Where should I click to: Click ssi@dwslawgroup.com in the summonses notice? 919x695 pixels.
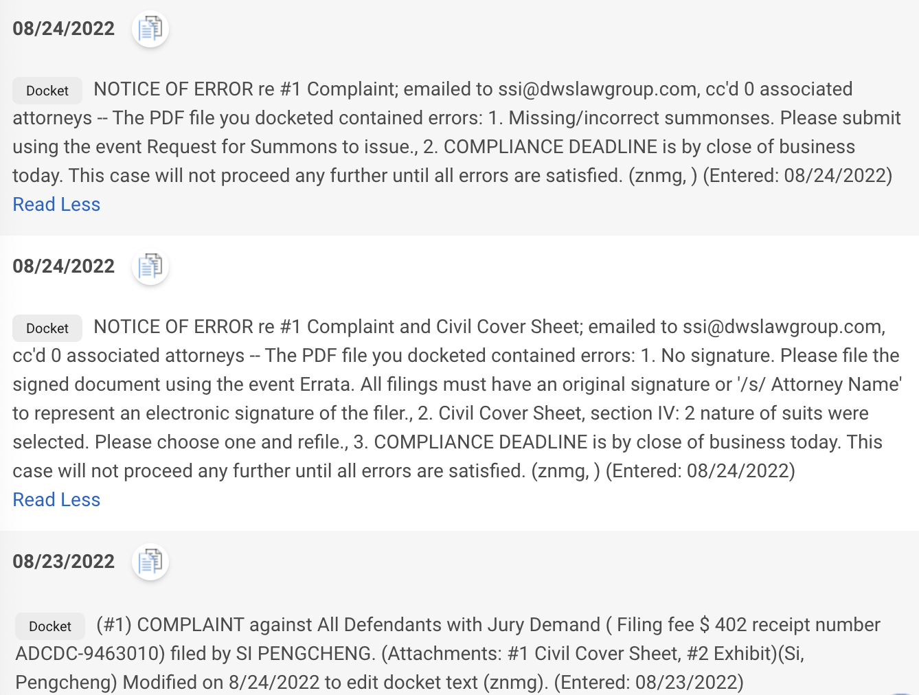(x=598, y=89)
